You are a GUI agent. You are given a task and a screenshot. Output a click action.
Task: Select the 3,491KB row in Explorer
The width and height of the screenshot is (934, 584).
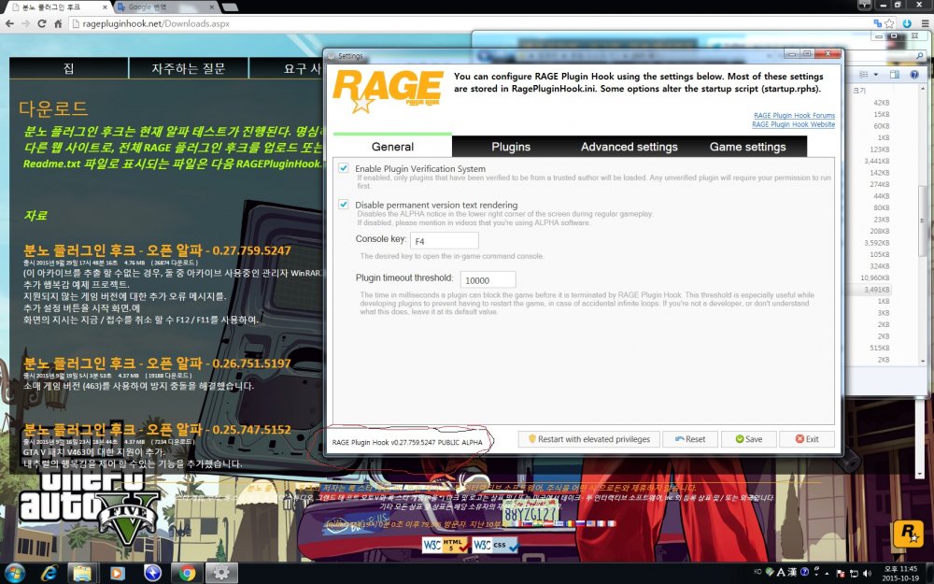(x=877, y=290)
